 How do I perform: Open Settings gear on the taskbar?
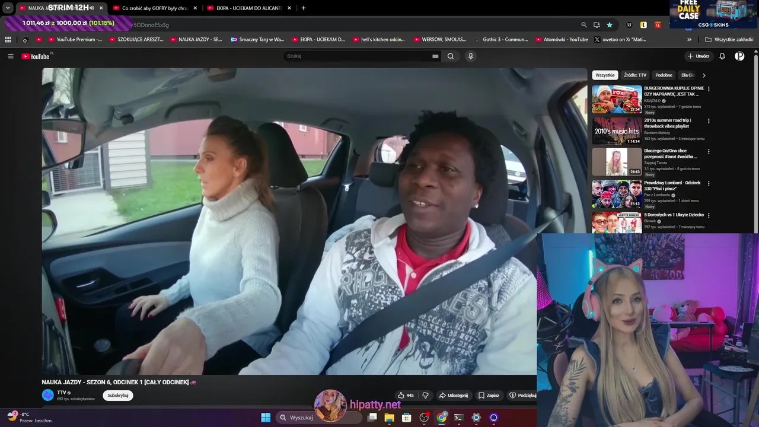click(476, 418)
